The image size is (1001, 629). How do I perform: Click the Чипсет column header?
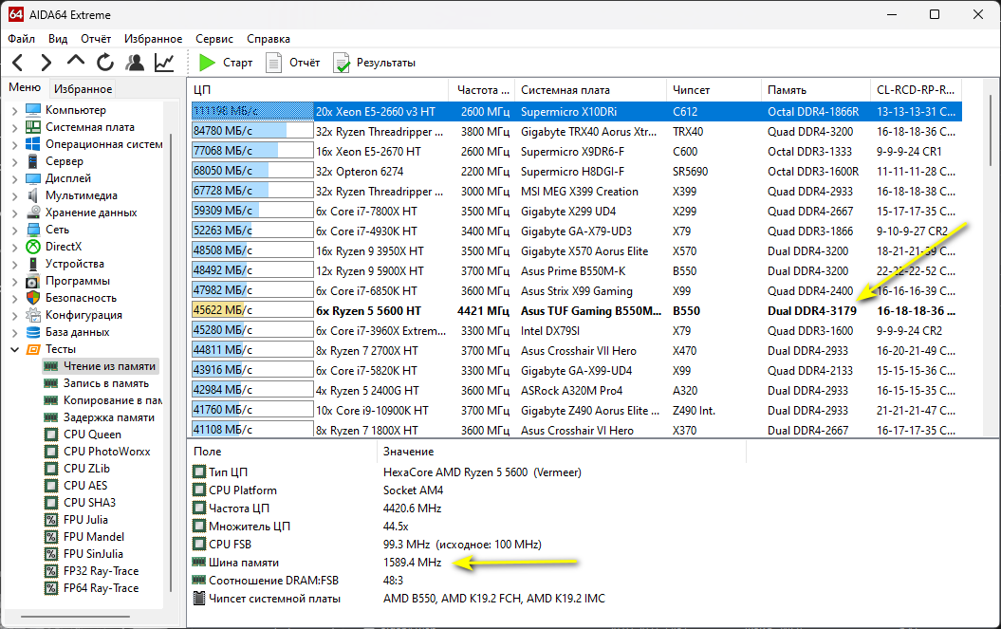click(714, 90)
